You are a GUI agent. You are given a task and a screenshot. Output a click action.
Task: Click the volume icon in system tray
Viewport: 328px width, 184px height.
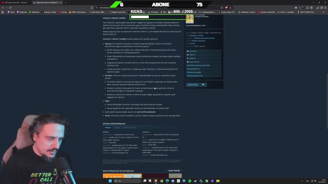(x=315, y=181)
